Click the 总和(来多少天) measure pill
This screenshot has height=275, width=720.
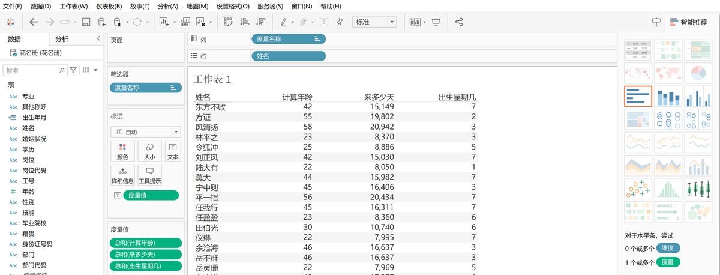pos(146,254)
